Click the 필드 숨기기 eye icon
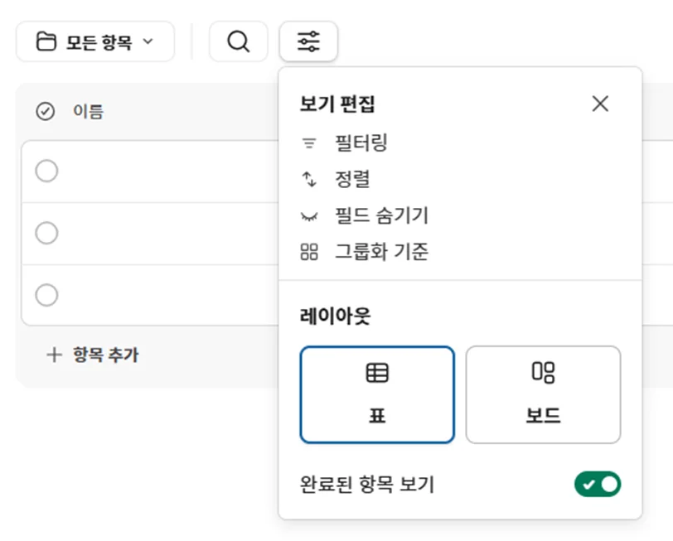This screenshot has width=673, height=541. point(309,216)
